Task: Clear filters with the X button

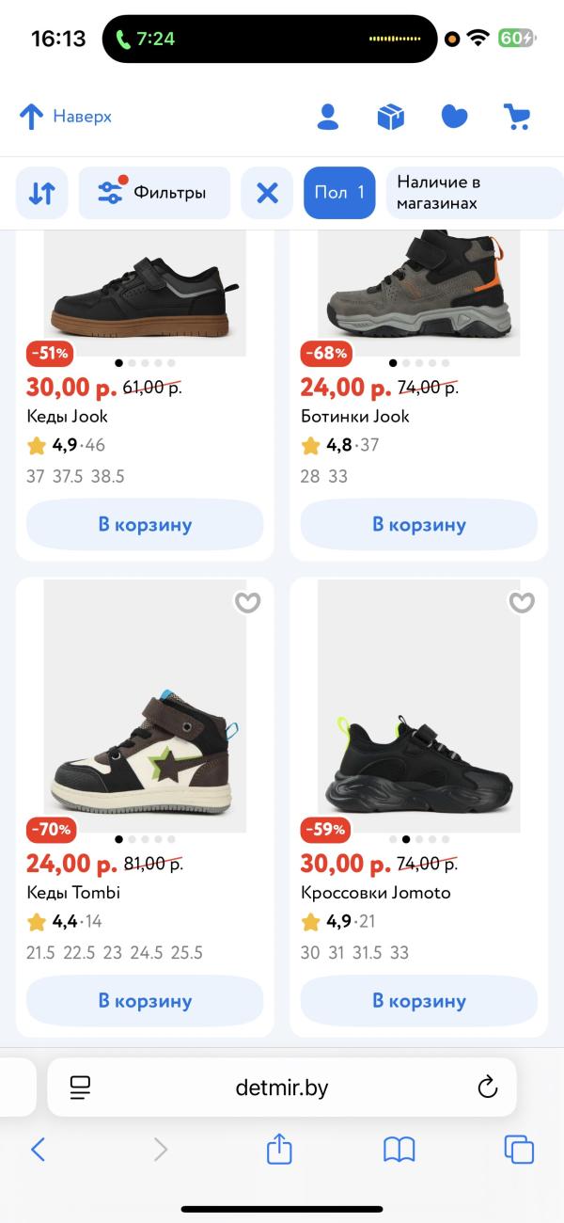Action: coord(267,193)
